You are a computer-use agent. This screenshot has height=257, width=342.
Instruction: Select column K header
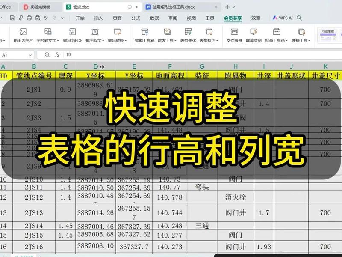pyautogui.click(x=325, y=66)
